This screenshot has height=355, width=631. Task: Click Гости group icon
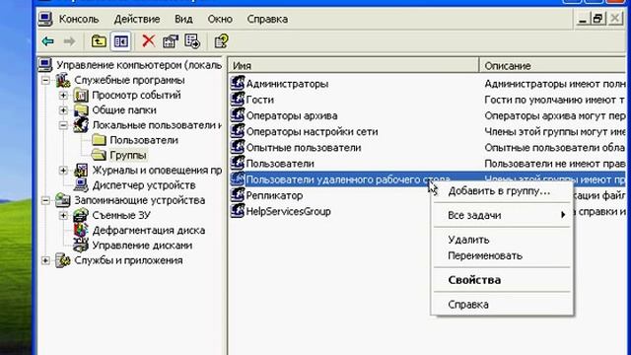click(238, 99)
